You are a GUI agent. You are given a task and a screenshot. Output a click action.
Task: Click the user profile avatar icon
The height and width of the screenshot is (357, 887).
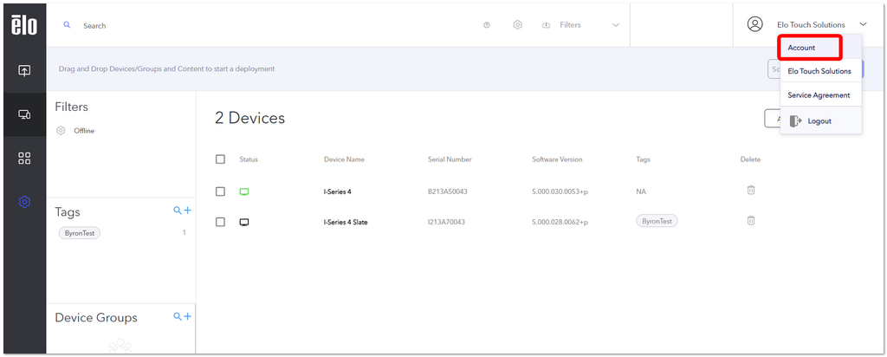click(754, 24)
